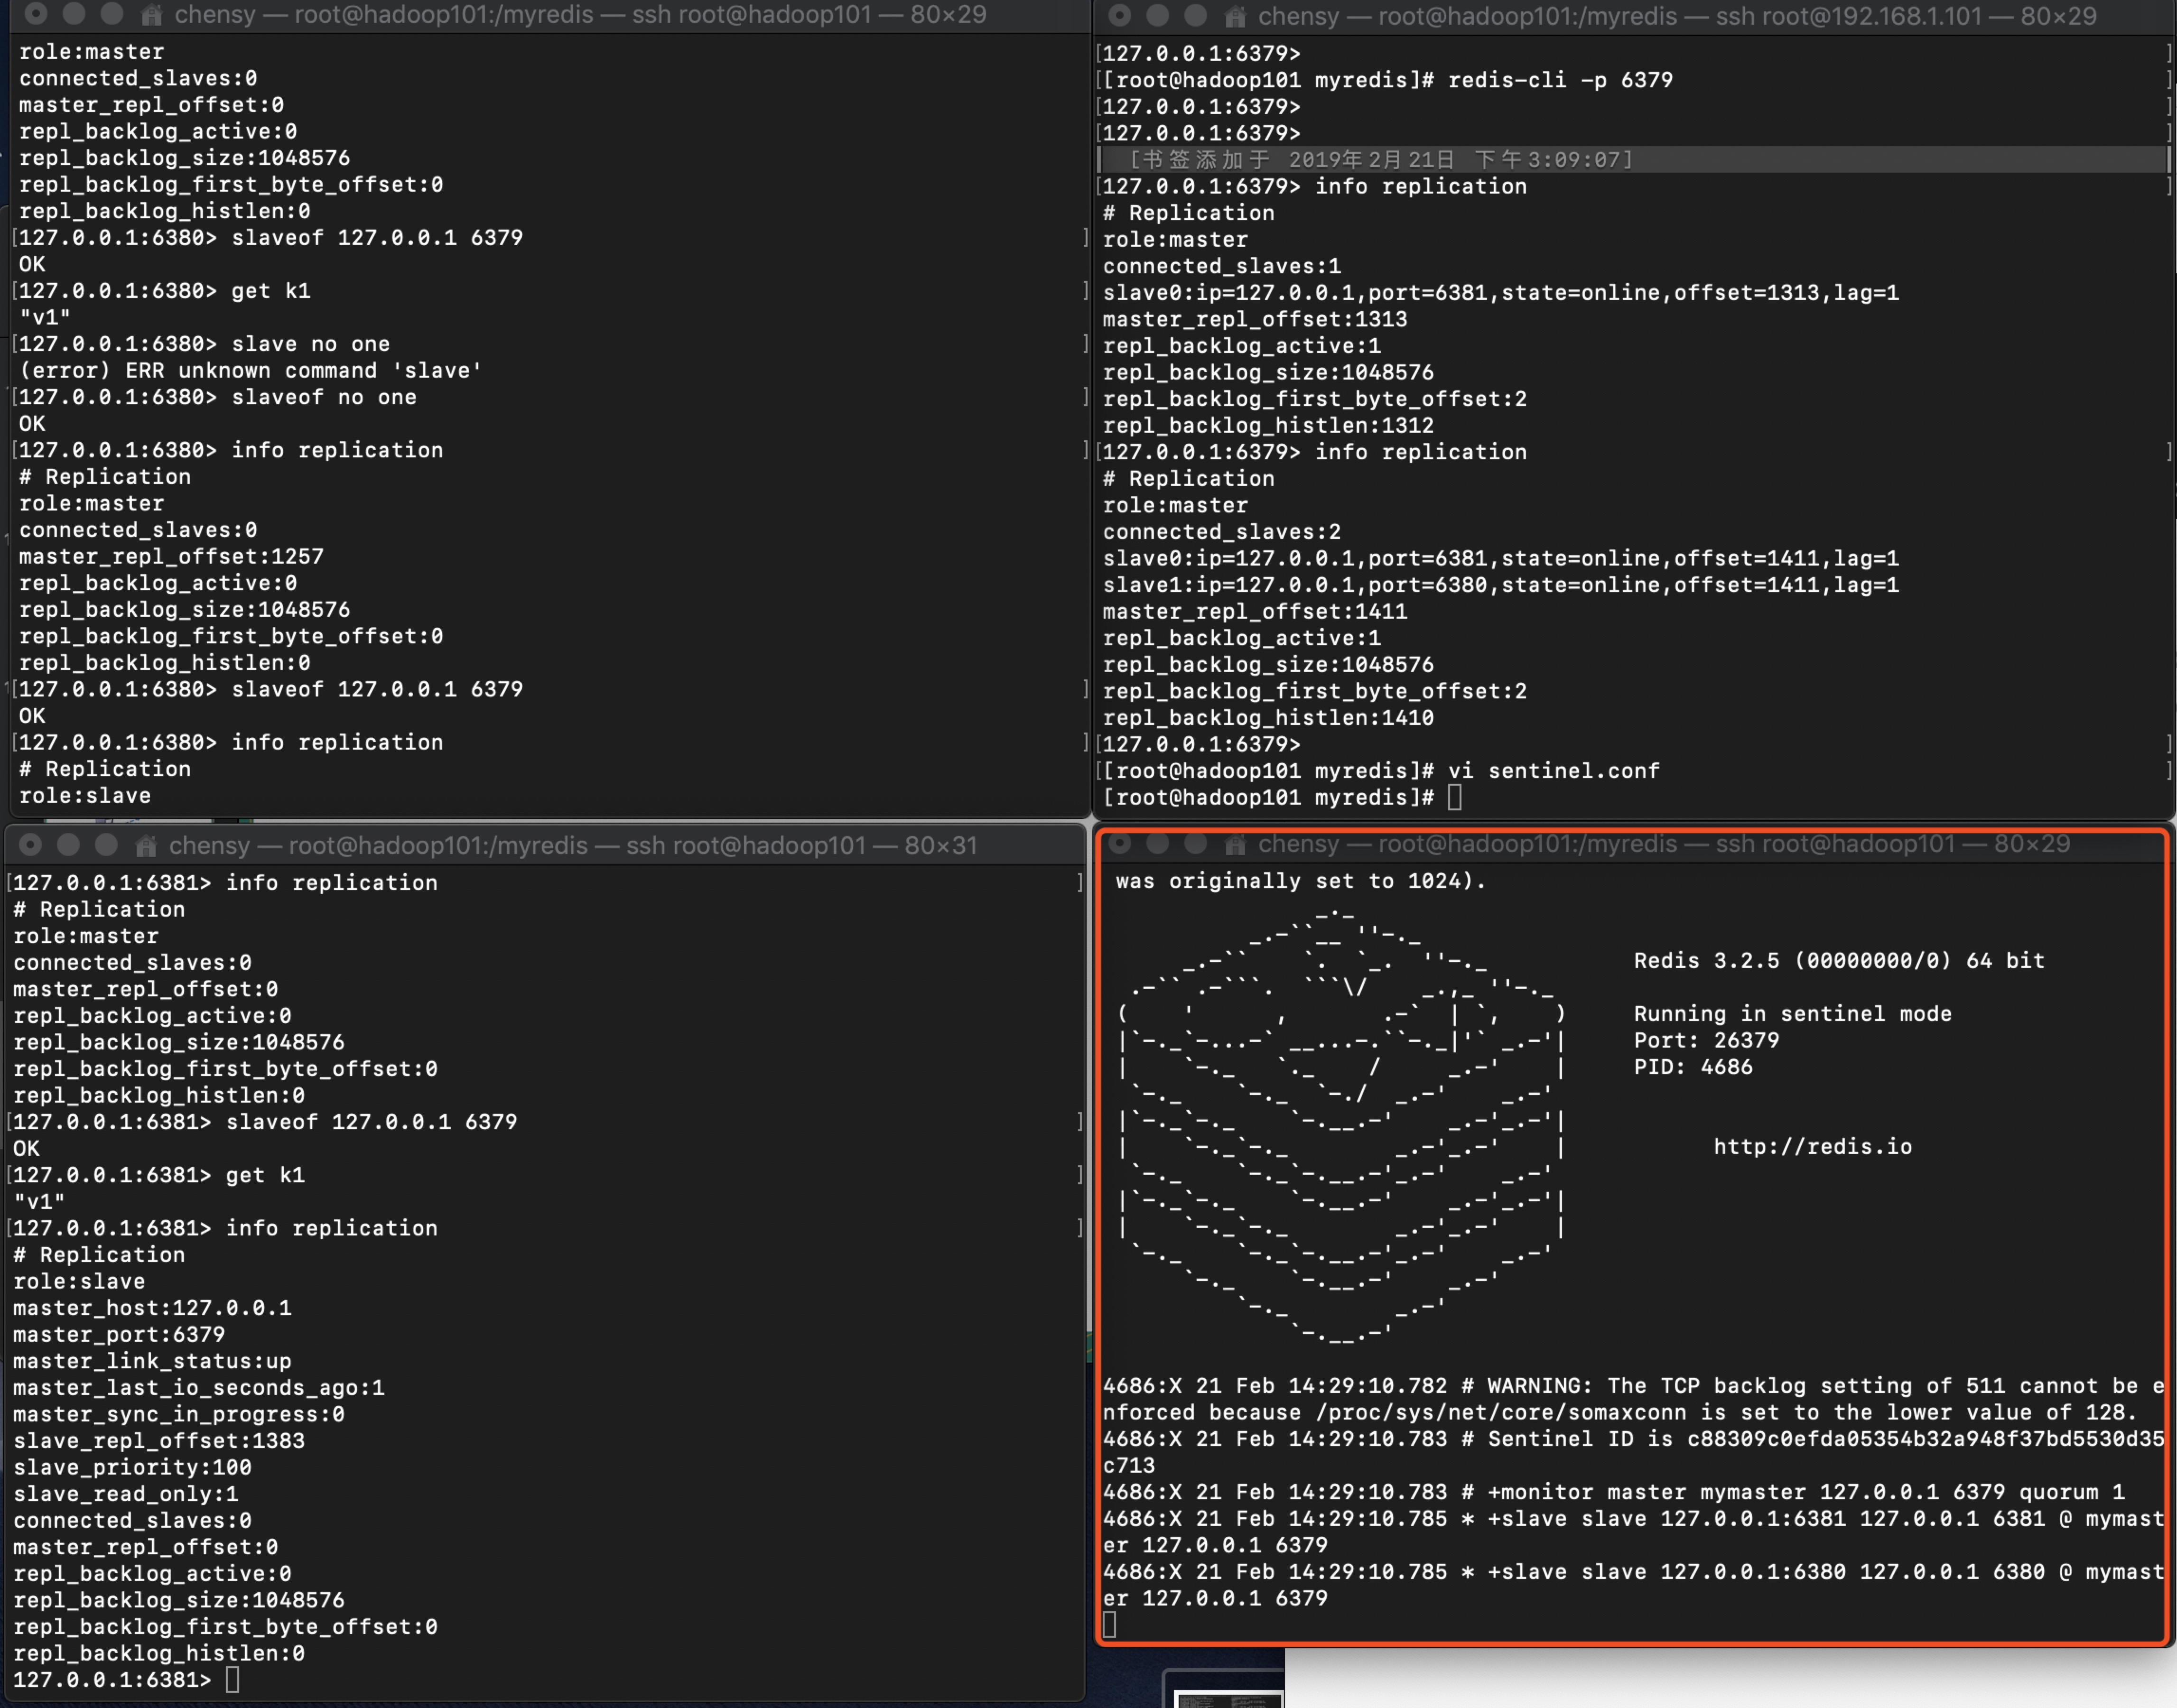The height and width of the screenshot is (1708, 2177).
Task: Click the cursor after the final [root@hadoop101 myredis]# prompt
Action: click(1454, 797)
